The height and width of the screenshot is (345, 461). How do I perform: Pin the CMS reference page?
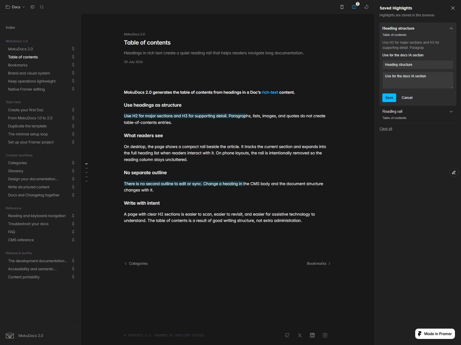(x=73, y=240)
